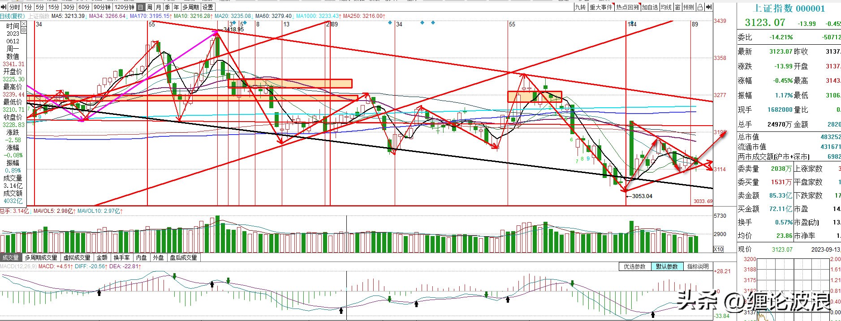Switch to 年 yearly period
This screenshot has height=321, width=841.
tap(177, 7)
